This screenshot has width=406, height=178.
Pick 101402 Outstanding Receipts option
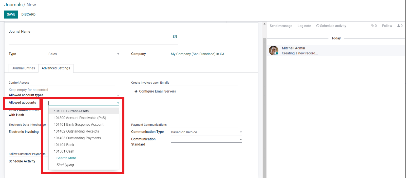pyautogui.click(x=77, y=131)
